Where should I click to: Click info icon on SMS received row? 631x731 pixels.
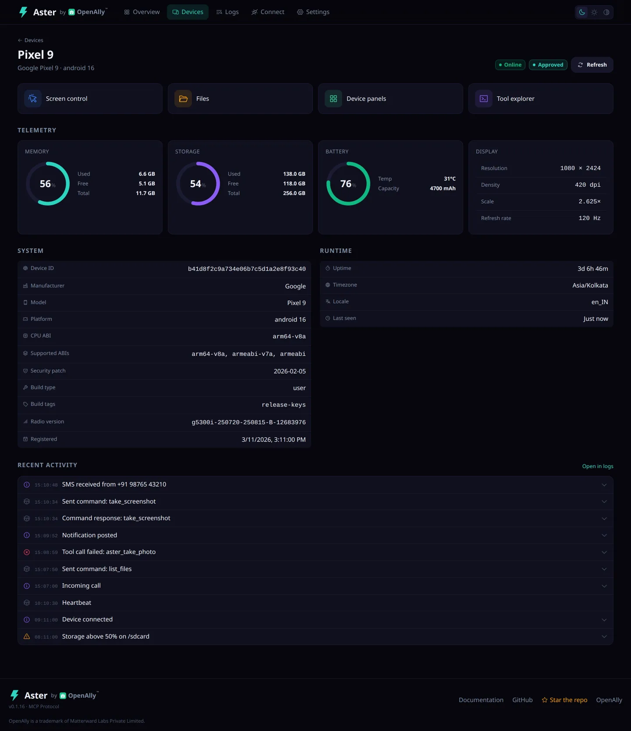(27, 485)
